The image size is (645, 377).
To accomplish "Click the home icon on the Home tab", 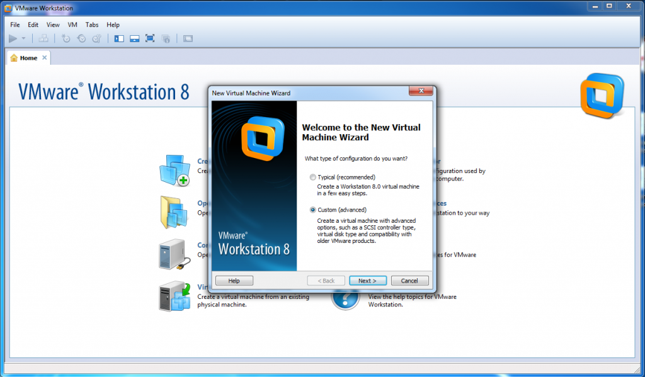I will (14, 58).
